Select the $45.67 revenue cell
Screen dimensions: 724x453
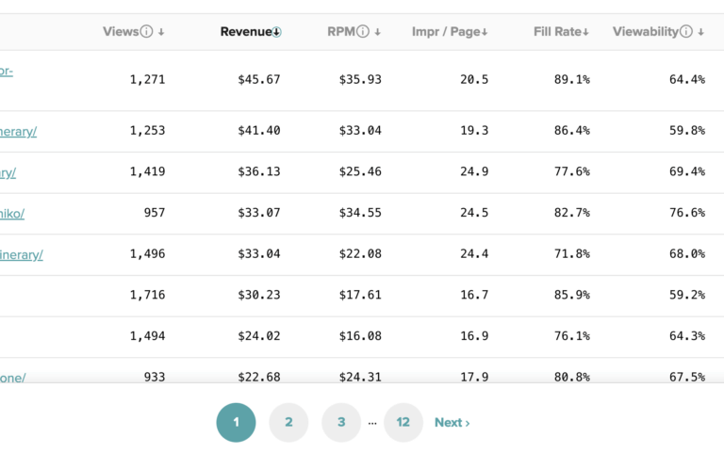coord(259,79)
